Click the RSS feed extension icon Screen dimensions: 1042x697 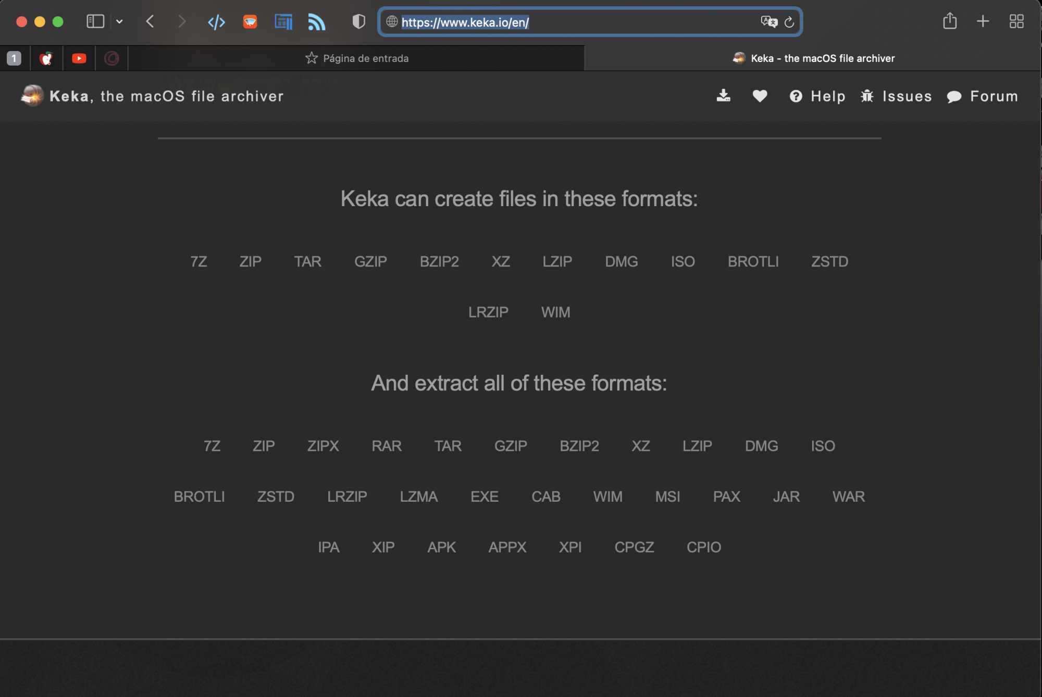(316, 22)
